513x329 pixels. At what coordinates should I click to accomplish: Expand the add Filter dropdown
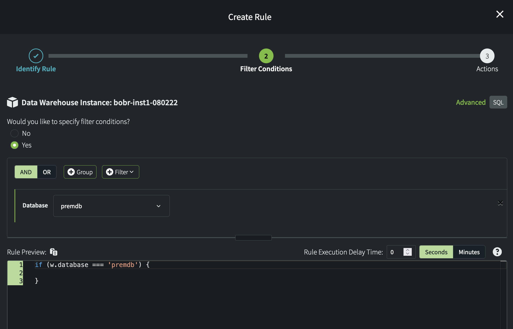(x=120, y=172)
